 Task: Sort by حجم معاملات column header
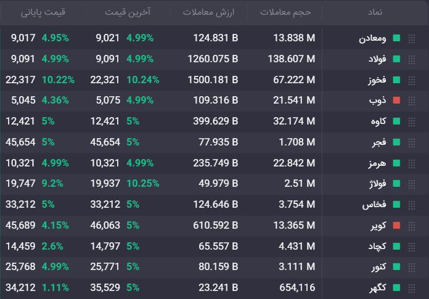click(x=285, y=12)
